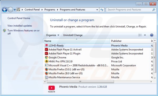Sort list by the Name column header

tap(77, 41)
